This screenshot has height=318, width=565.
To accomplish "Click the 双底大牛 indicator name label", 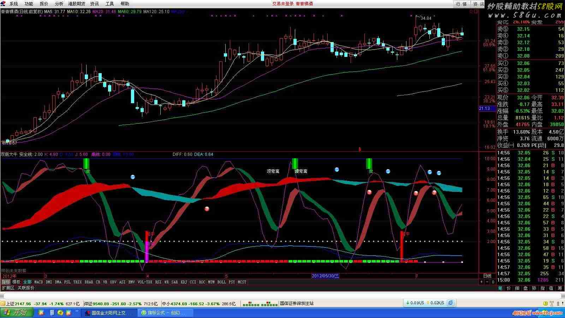I will point(9,154).
